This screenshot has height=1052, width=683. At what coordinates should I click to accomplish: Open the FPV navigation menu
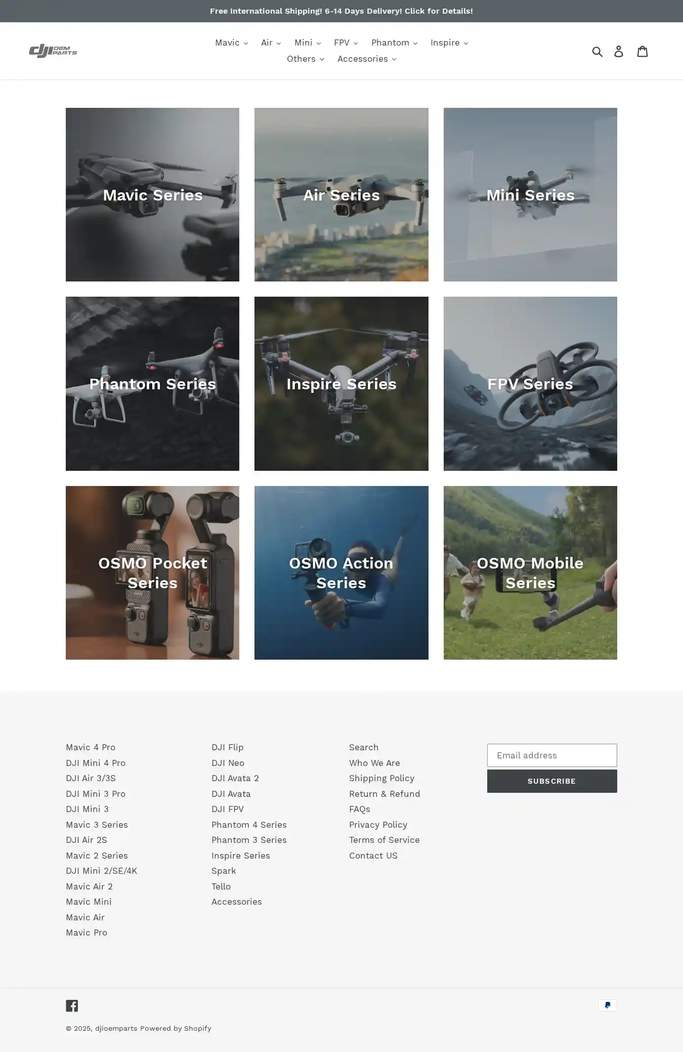tap(346, 43)
